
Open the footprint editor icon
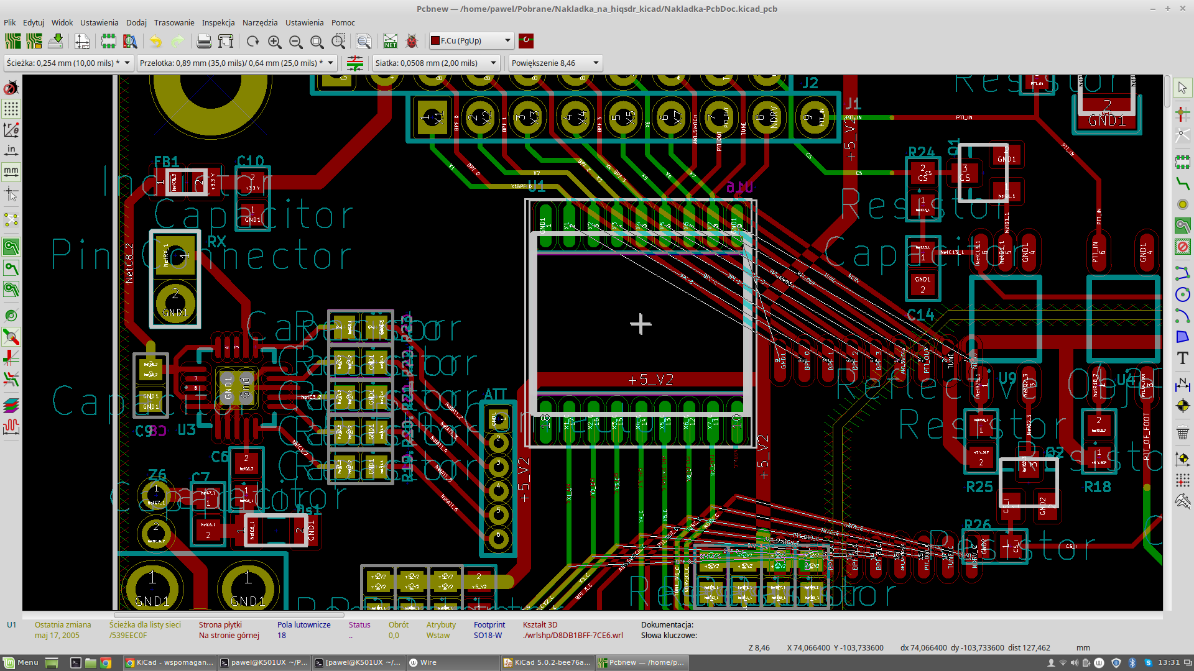tap(108, 42)
